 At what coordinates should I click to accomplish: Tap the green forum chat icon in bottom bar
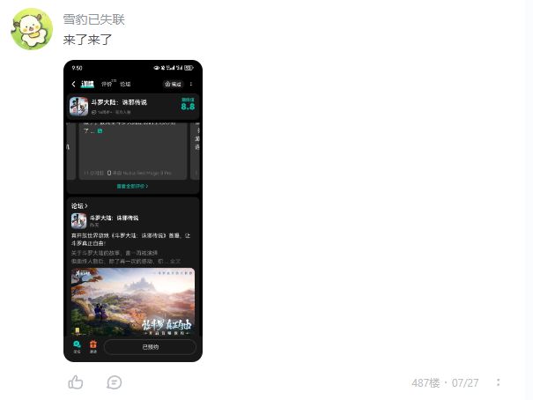[78, 346]
